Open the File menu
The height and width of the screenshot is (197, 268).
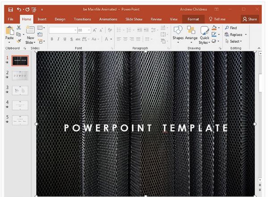10,19
